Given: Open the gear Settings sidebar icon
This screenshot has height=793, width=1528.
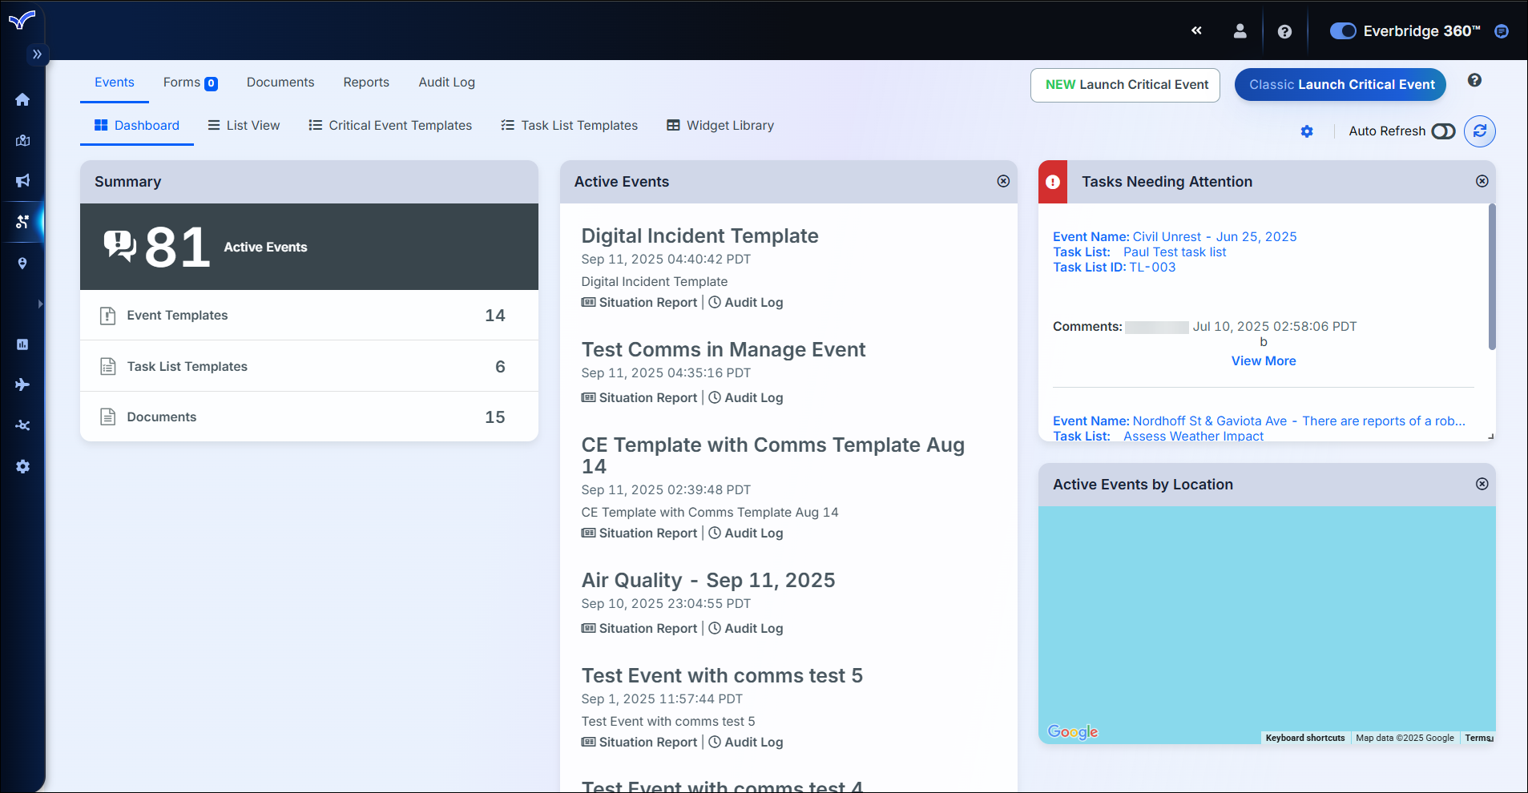Looking at the screenshot, I should click(22, 466).
